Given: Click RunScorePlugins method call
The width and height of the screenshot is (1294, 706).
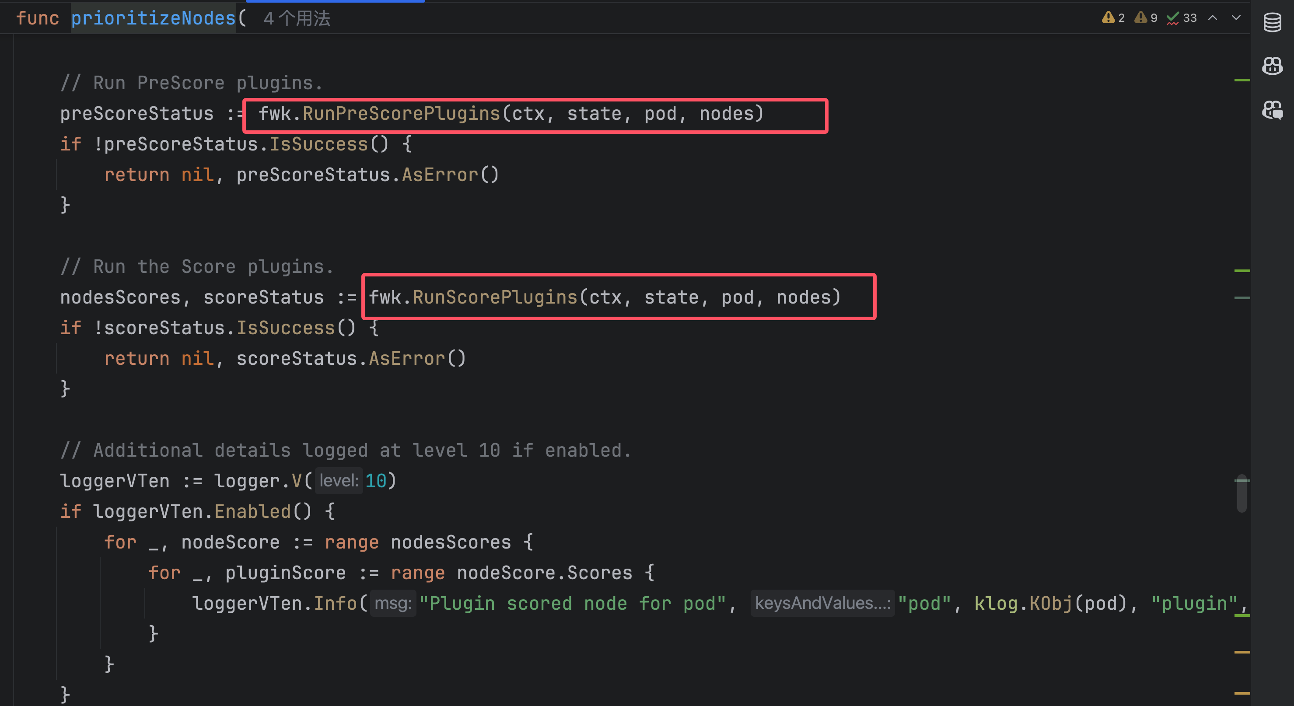Looking at the screenshot, I should (495, 297).
